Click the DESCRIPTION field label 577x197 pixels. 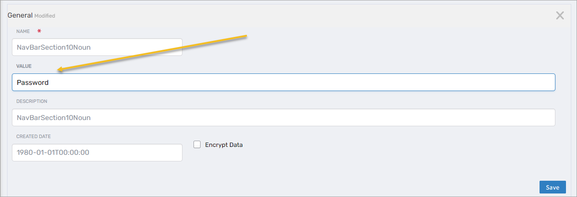[32, 101]
